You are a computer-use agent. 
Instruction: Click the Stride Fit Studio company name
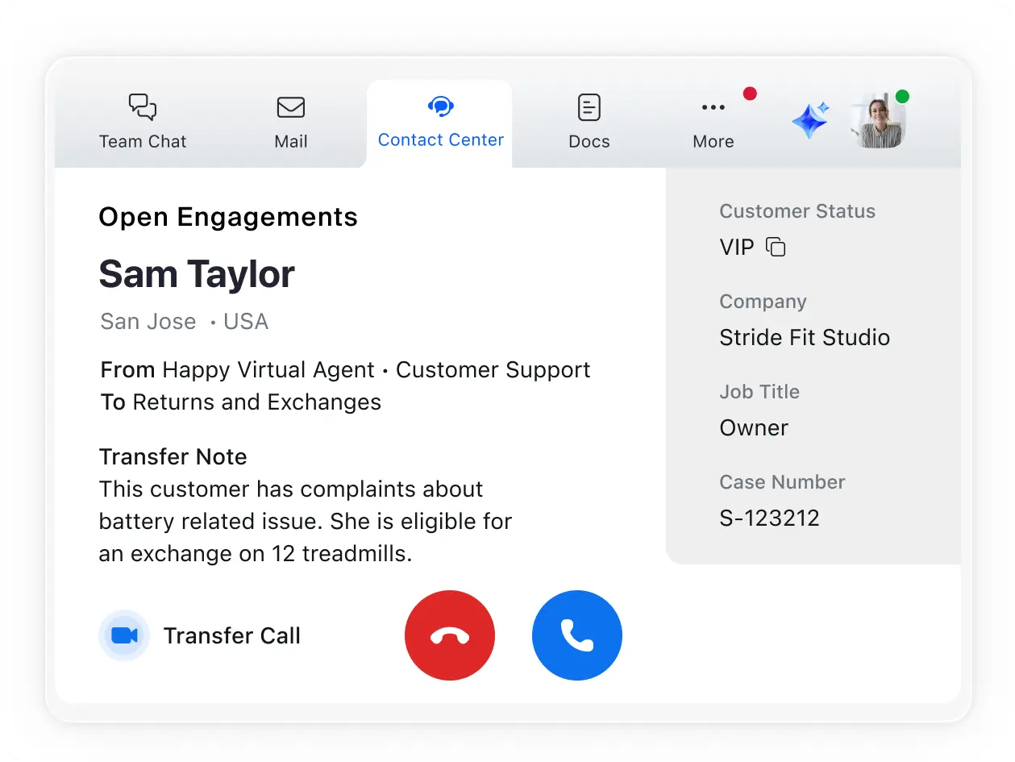pos(805,337)
